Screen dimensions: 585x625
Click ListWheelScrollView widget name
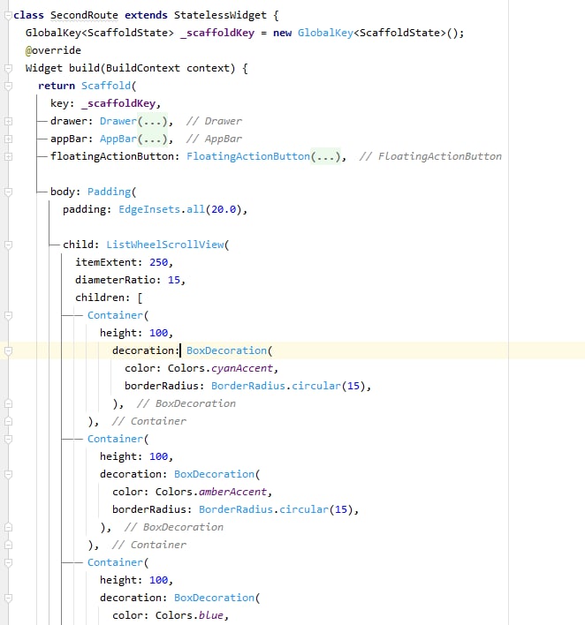(164, 245)
